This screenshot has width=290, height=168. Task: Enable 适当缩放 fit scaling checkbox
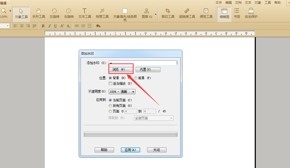111,83
